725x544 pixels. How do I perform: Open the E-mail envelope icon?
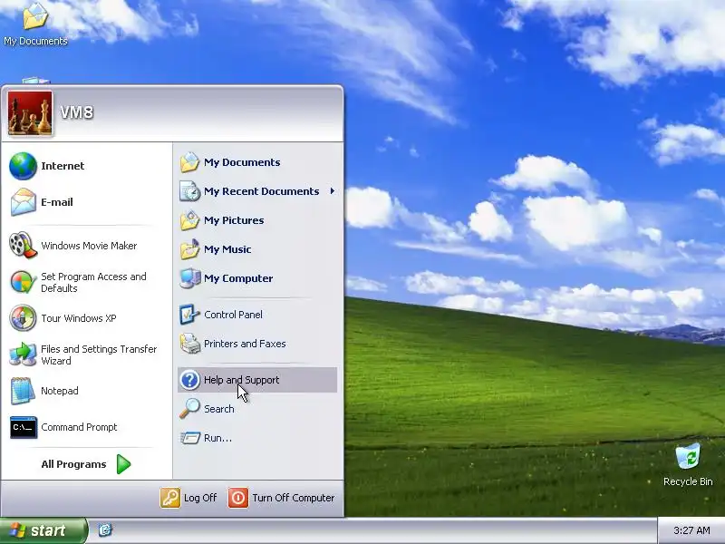[23, 202]
